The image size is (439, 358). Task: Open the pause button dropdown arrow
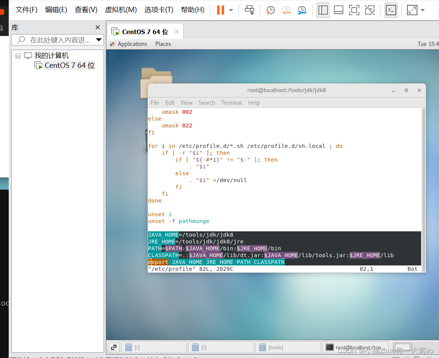(231, 10)
